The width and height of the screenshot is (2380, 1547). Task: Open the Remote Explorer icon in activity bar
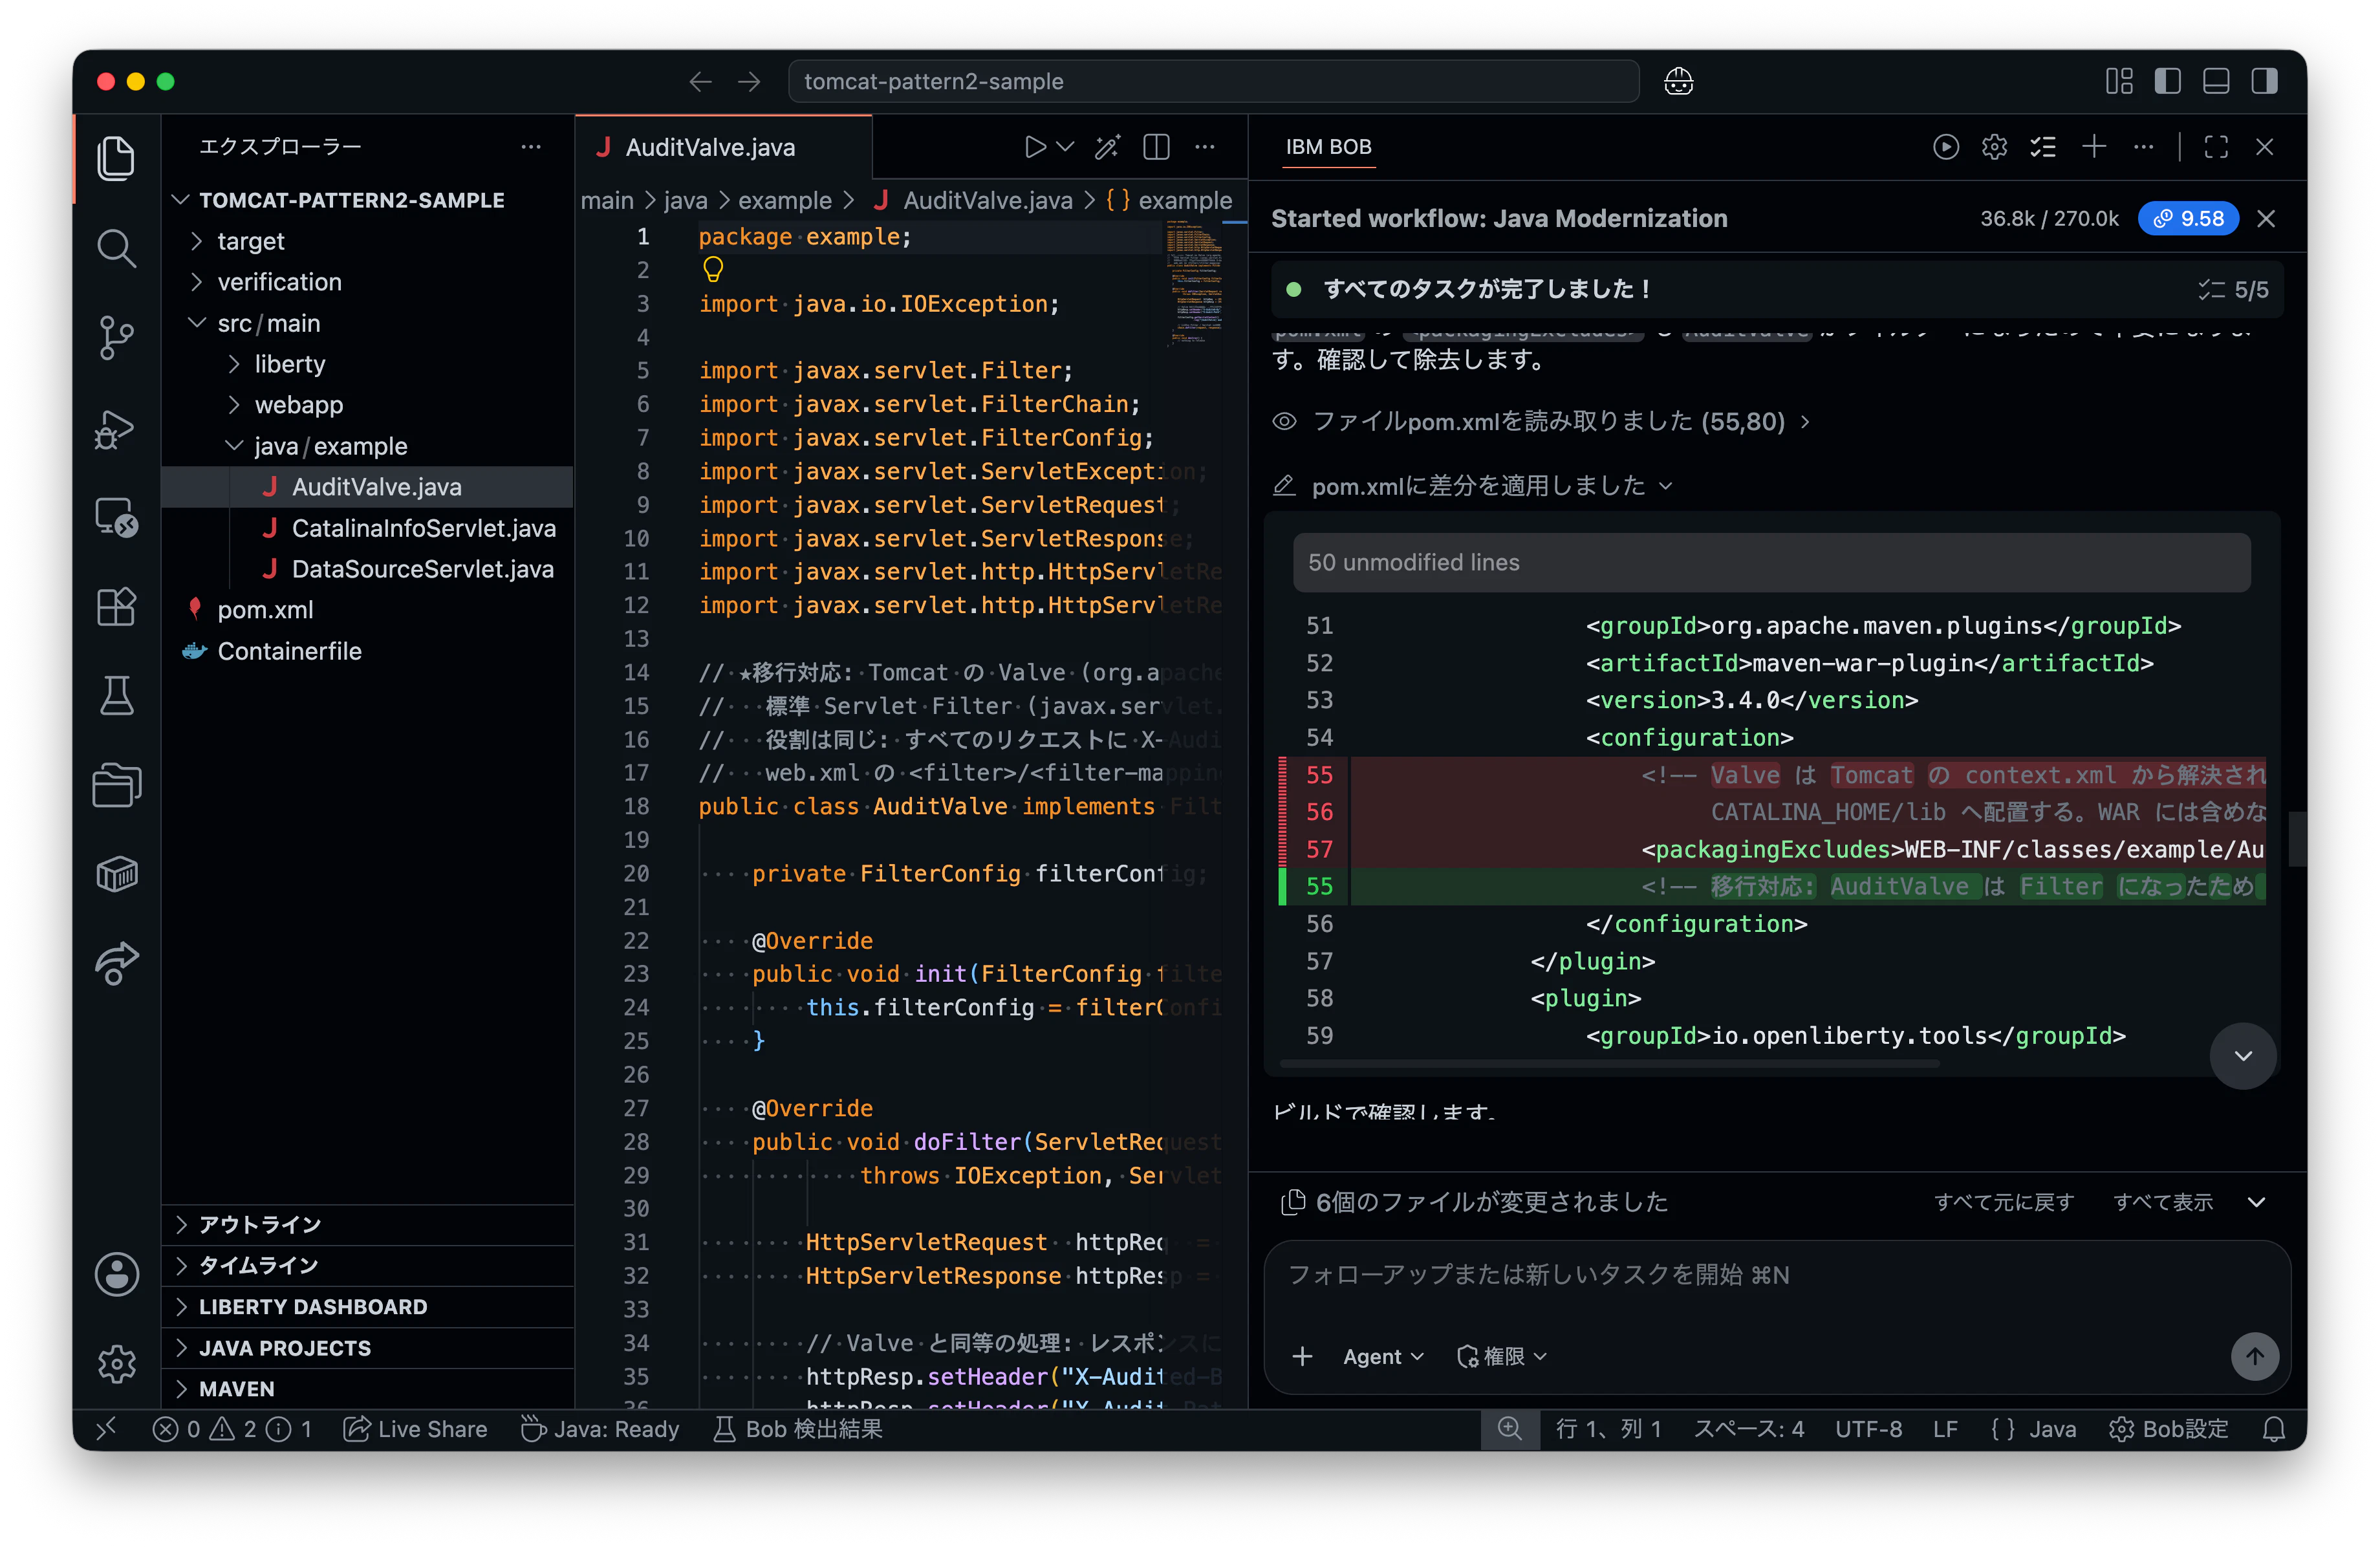click(116, 517)
